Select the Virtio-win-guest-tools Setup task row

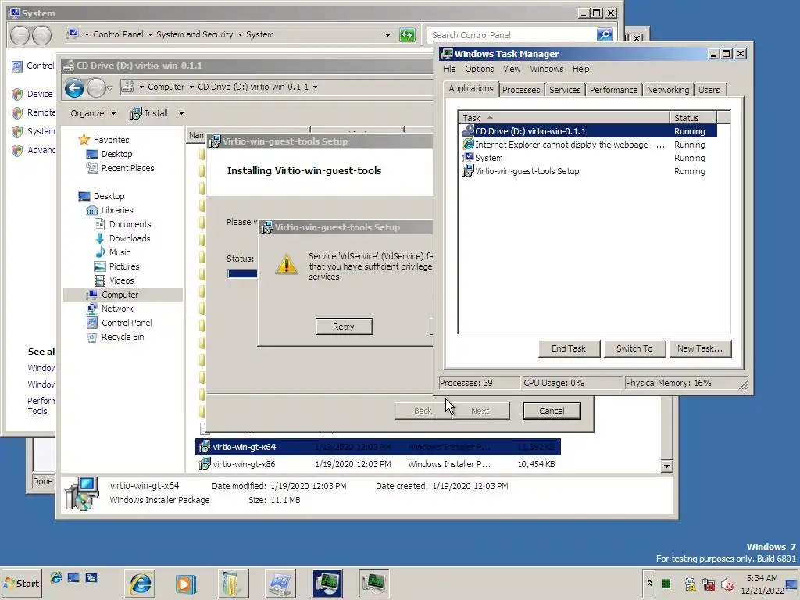588,171
